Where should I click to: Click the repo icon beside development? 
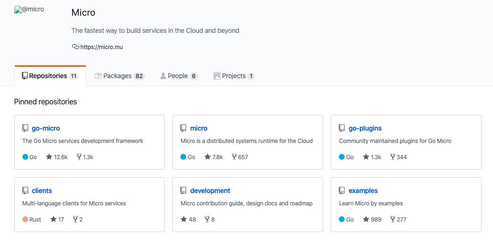(x=183, y=191)
